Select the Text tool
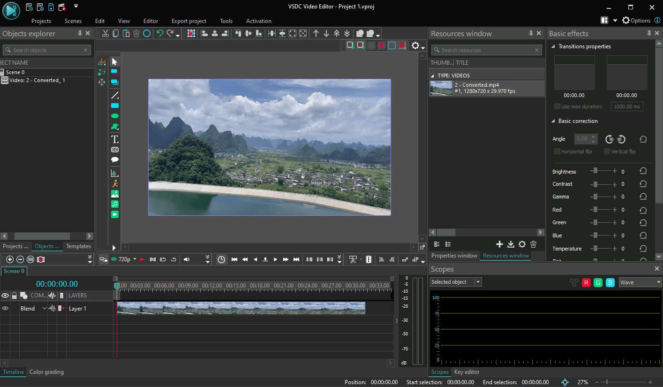The image size is (663, 387). pos(114,139)
